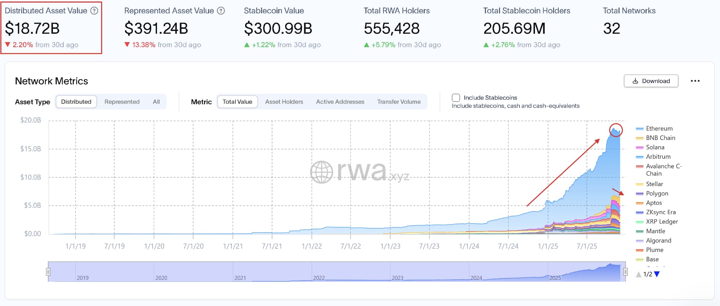Enable the Include Stablecoins checkbox
720x306 pixels.
(x=456, y=98)
